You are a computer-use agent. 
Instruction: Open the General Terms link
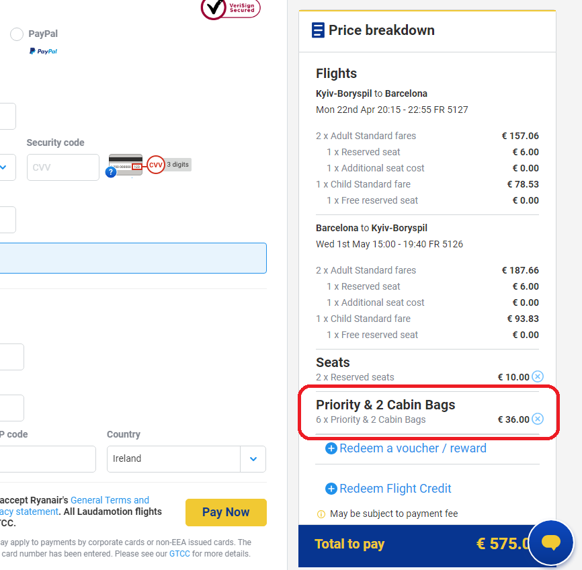click(x=110, y=500)
